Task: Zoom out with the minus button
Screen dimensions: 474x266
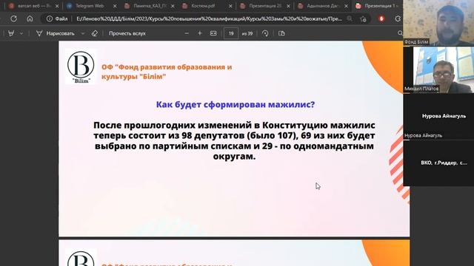Action: point(187,33)
